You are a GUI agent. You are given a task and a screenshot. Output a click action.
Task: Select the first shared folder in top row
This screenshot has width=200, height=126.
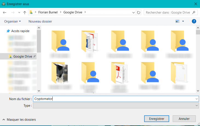pyautogui.click(x=60, y=41)
